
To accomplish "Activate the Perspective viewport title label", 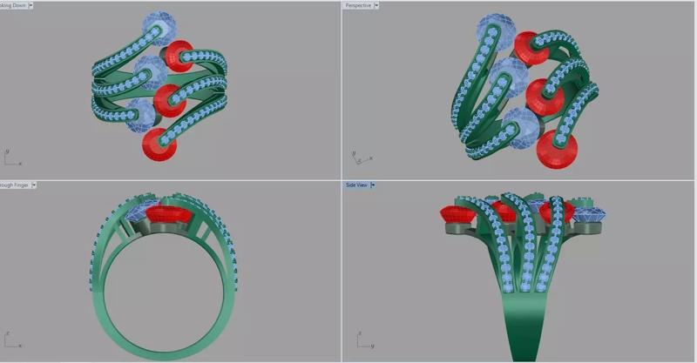I will click(x=358, y=5).
